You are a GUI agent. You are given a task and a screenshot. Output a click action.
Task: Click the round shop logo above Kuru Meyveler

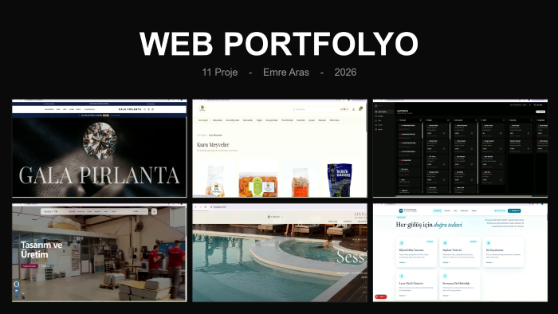click(x=202, y=108)
